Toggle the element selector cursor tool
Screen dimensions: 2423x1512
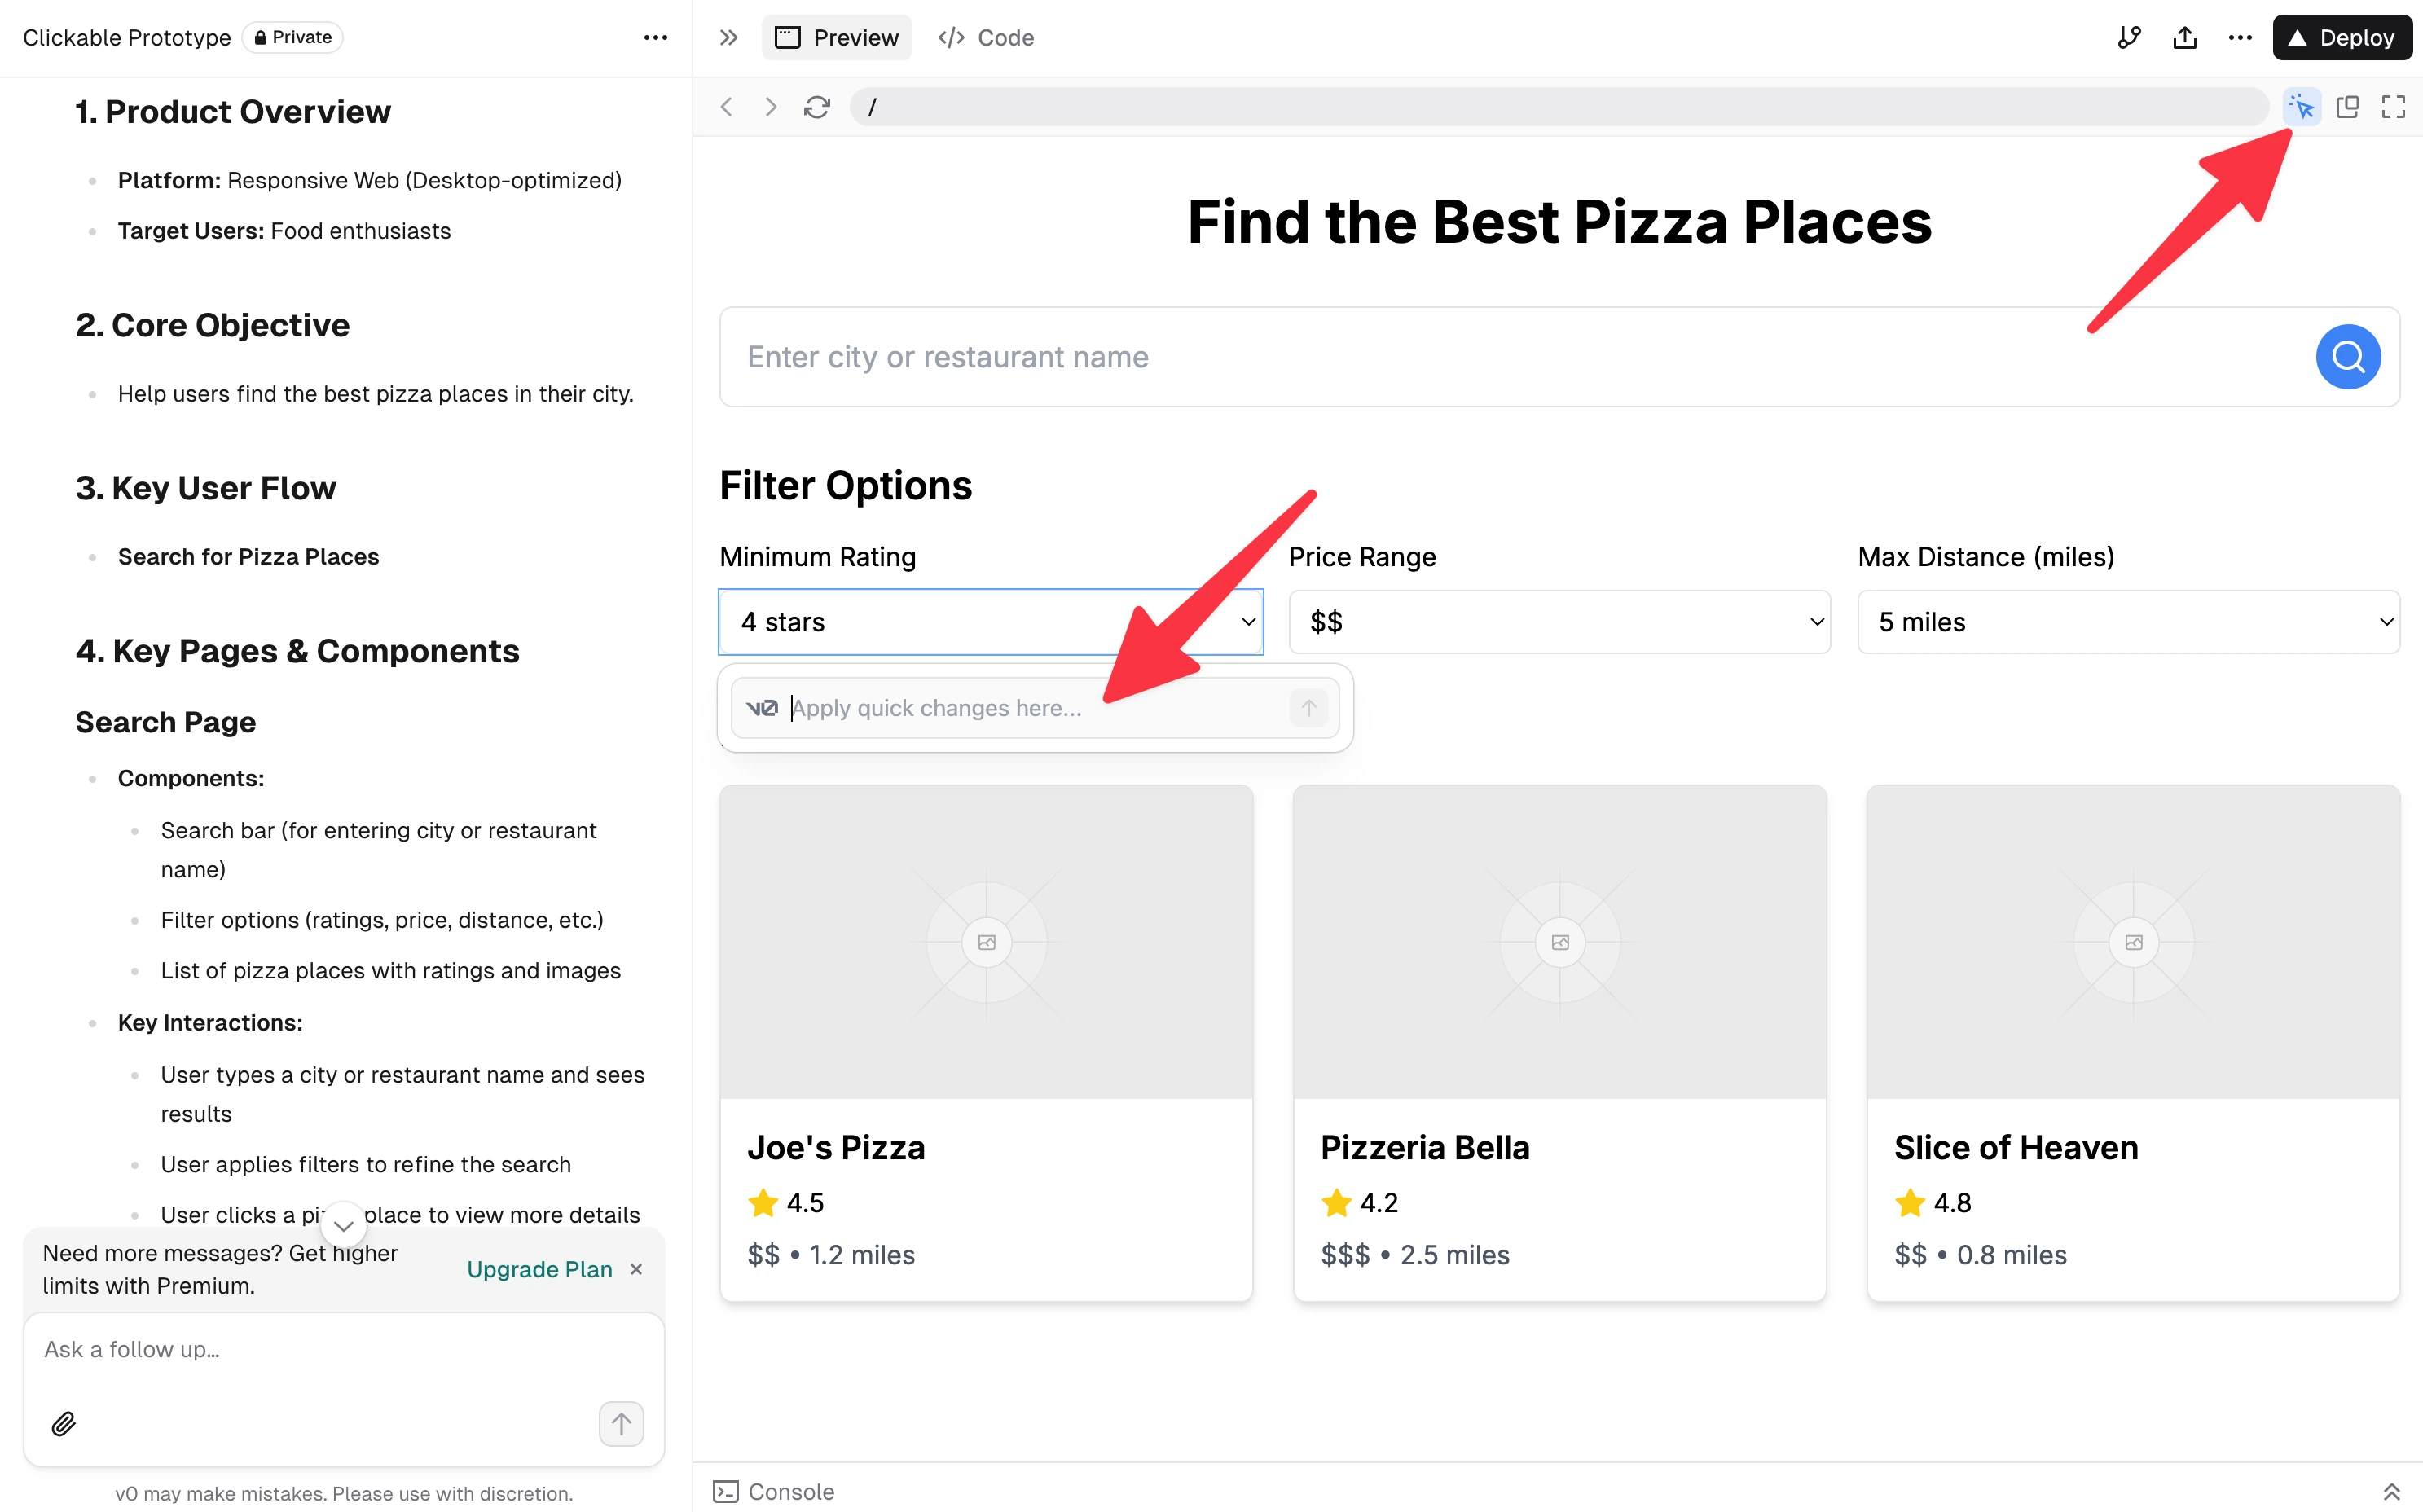click(2302, 107)
